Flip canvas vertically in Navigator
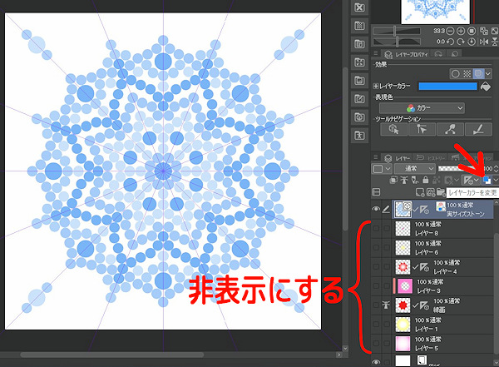 [495, 42]
